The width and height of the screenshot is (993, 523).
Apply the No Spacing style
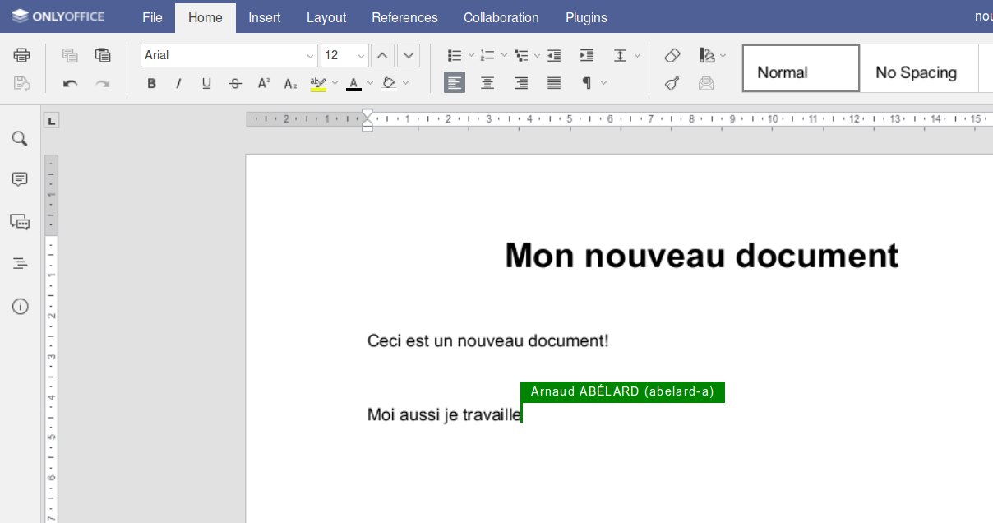[x=918, y=72]
